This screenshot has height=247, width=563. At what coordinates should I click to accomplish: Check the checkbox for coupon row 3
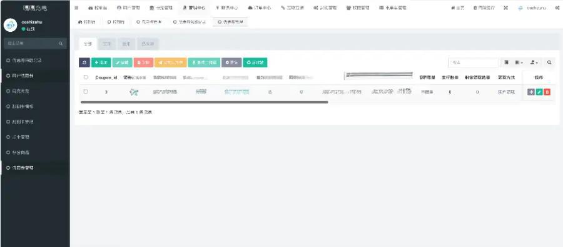click(86, 92)
